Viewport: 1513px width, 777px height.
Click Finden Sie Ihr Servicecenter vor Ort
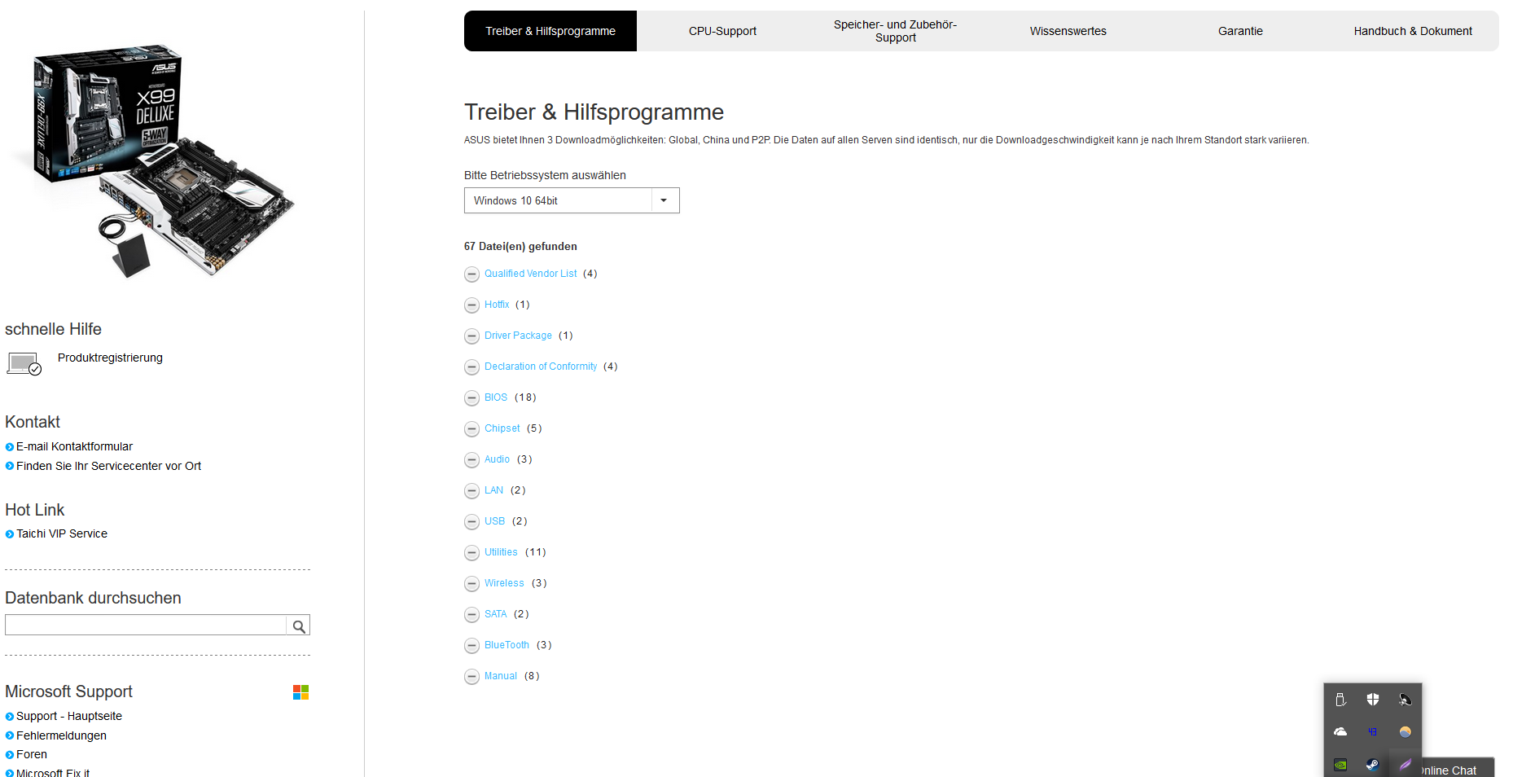click(x=108, y=466)
